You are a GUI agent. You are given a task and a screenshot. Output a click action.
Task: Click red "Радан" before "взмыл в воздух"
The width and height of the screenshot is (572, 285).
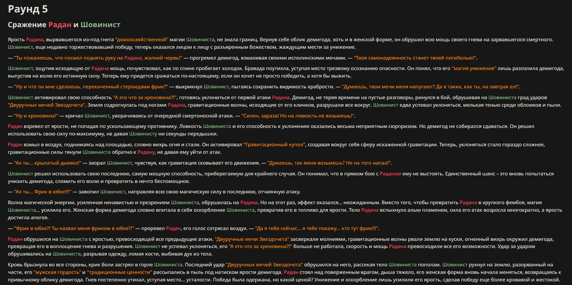tap(15, 145)
